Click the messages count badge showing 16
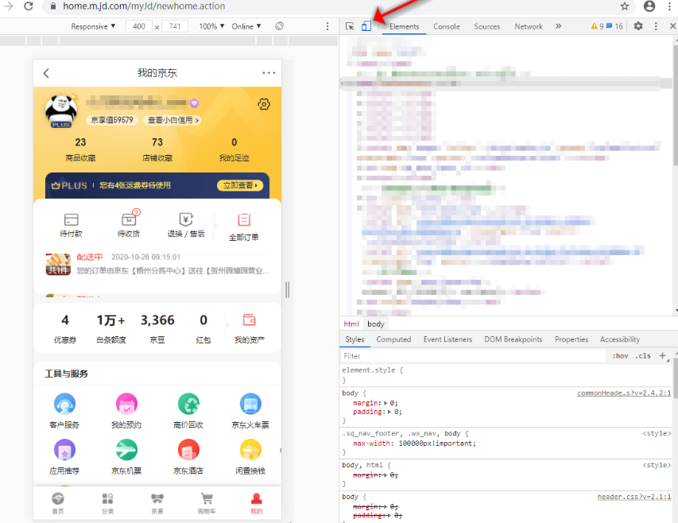The image size is (678, 523). [x=615, y=26]
